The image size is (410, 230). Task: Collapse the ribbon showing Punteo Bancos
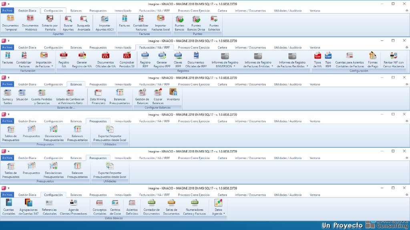click(407, 10)
